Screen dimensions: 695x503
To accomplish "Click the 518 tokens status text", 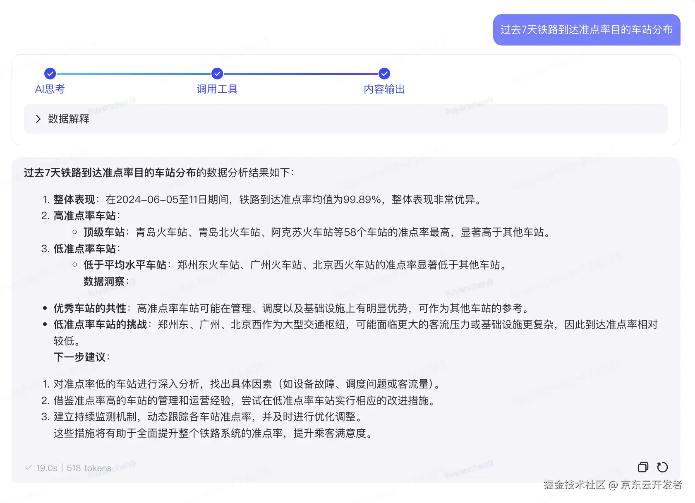I will 89,468.
